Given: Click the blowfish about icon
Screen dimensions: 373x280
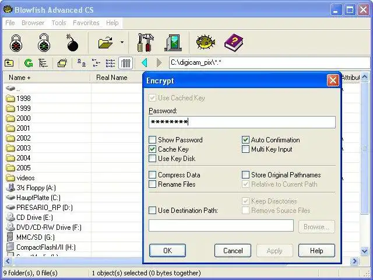Looking at the screenshot, I should (206, 42).
